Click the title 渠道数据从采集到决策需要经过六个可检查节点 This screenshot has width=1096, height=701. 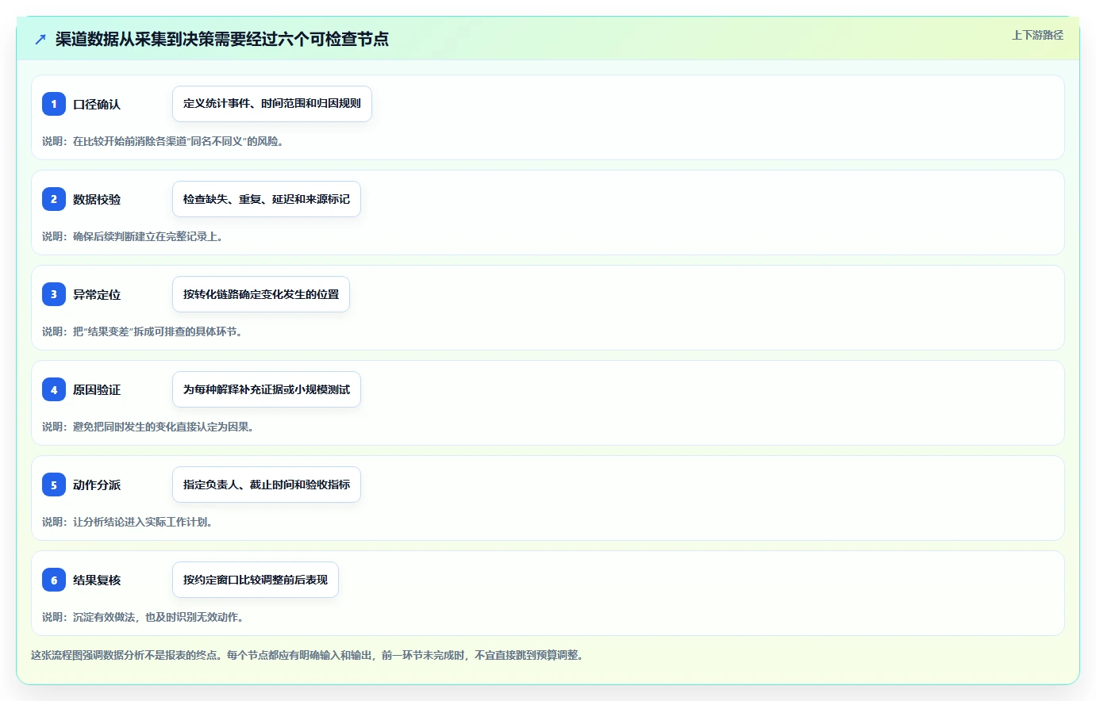tap(222, 39)
